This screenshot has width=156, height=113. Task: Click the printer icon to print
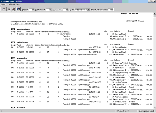[9, 9]
